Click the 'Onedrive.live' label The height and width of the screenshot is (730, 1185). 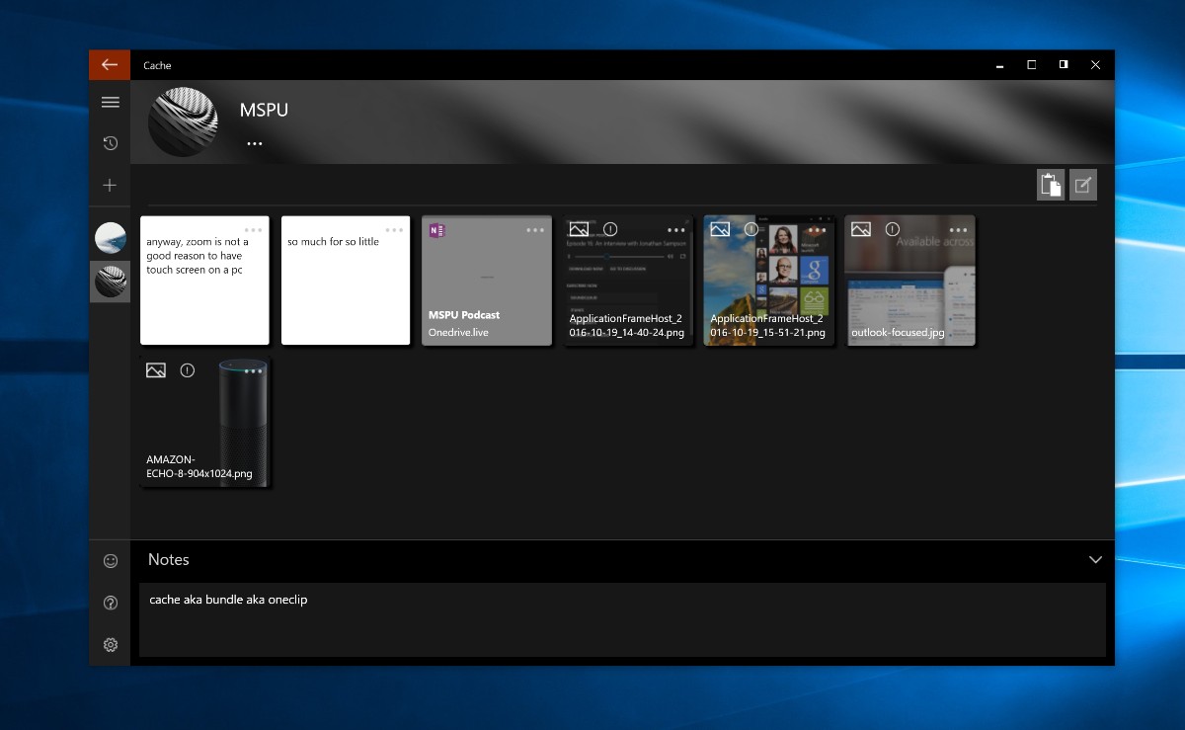[x=458, y=333]
